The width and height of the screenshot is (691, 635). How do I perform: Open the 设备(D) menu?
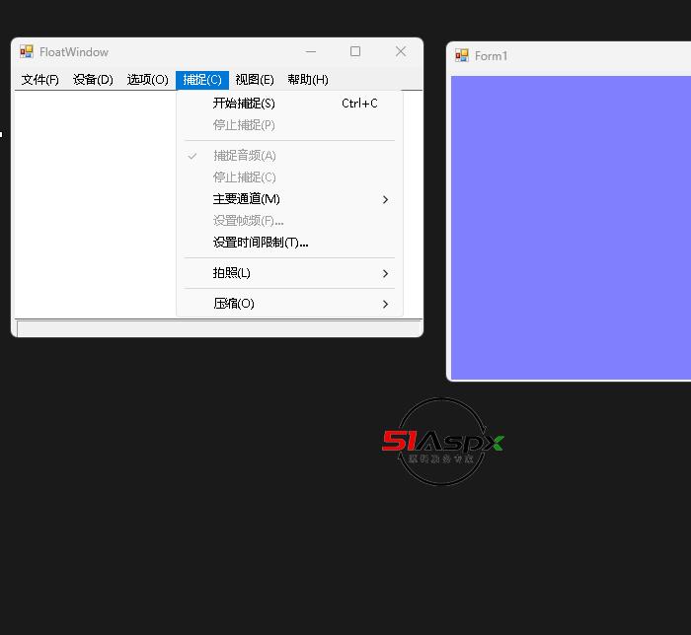point(93,80)
